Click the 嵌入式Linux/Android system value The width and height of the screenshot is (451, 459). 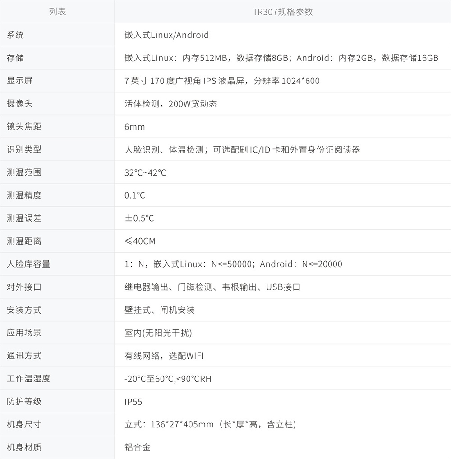click(166, 35)
